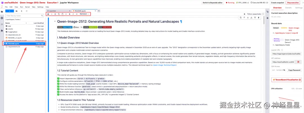Delete the cell with trash icon
This screenshot has height=113, width=304.
[x=258, y=18]
